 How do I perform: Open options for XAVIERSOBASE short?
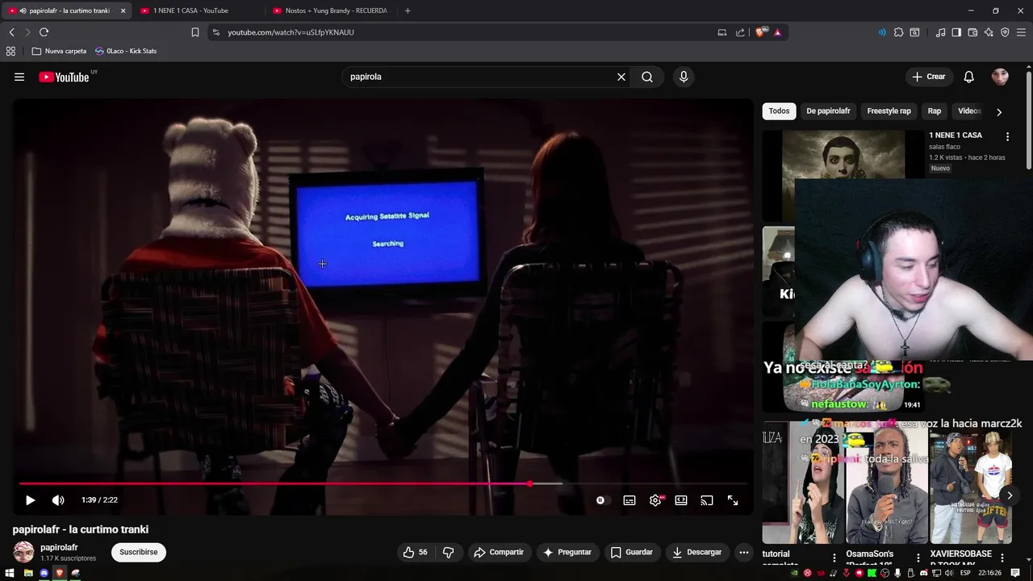1002,557
